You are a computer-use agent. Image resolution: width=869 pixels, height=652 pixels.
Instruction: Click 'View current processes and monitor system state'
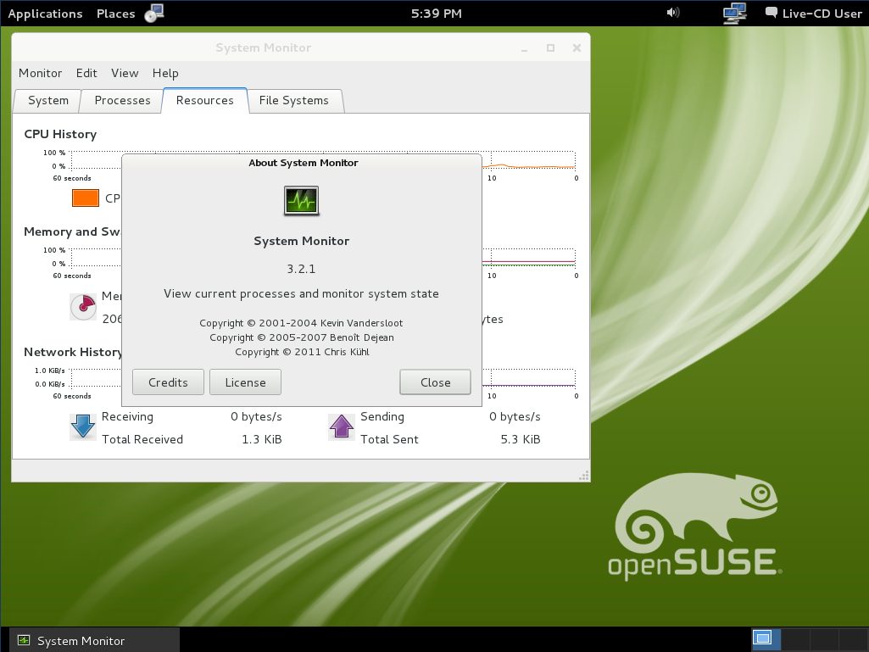click(301, 294)
